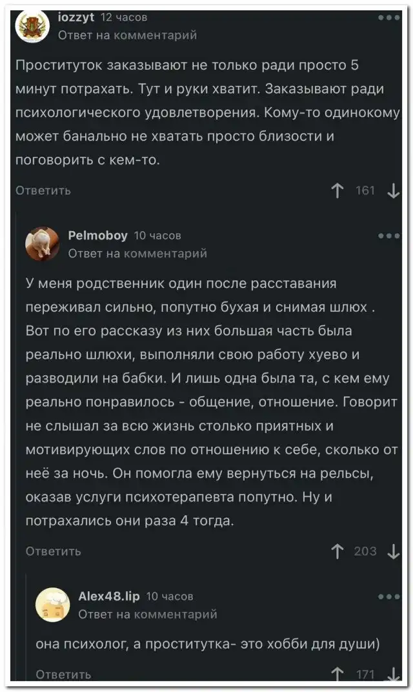413x692 pixels.
Task: Downvote the Pelmoboy comment
Action: pyautogui.click(x=393, y=551)
